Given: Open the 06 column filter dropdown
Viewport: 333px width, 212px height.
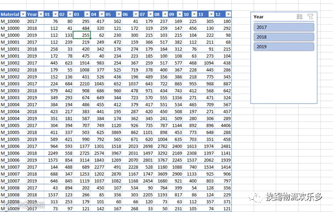Looking at the screenshot, I should [x=136, y=14].
